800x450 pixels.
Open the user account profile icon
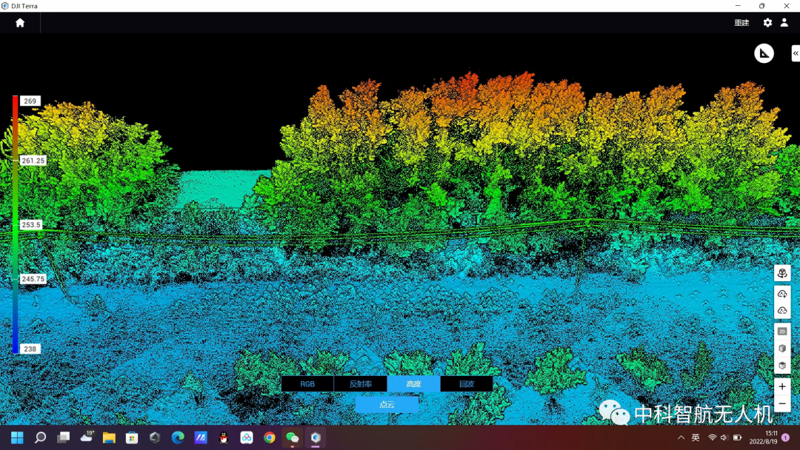pyautogui.click(x=784, y=23)
